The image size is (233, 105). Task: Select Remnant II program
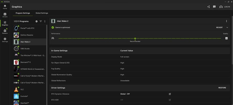30,62
